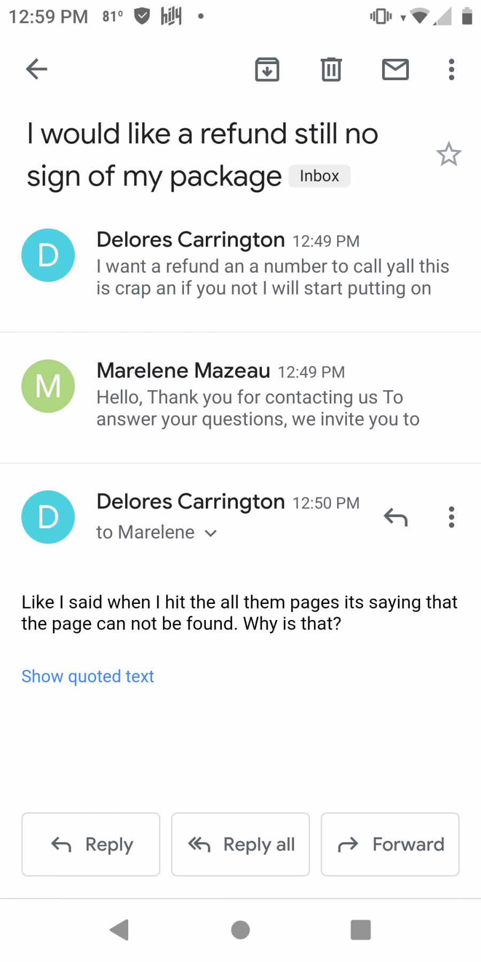Viewport: 481px width, 962px height.
Task: Expand Marelene Mazeau's collapsed message
Action: click(x=241, y=397)
